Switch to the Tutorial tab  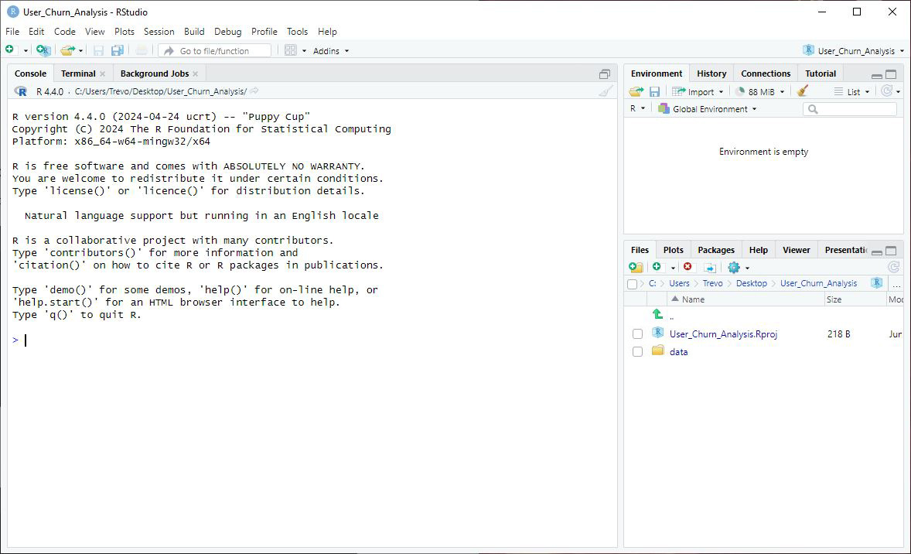pos(821,74)
